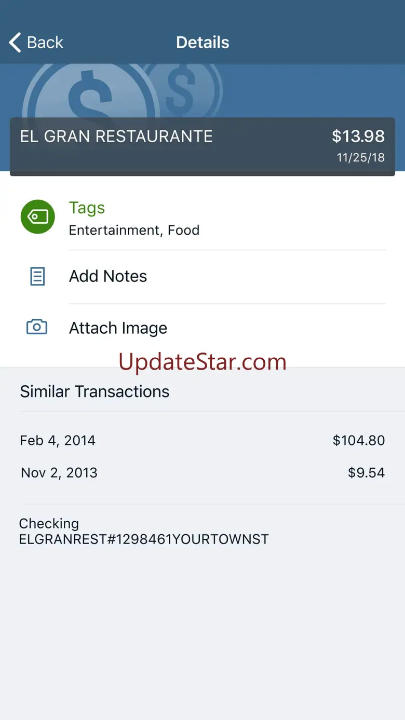Click the $13.98 transaction amount

(358, 136)
